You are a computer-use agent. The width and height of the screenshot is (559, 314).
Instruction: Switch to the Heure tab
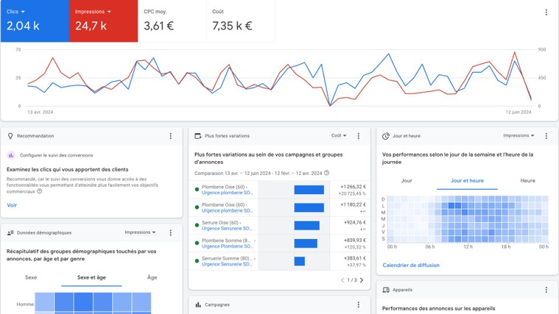(527, 181)
